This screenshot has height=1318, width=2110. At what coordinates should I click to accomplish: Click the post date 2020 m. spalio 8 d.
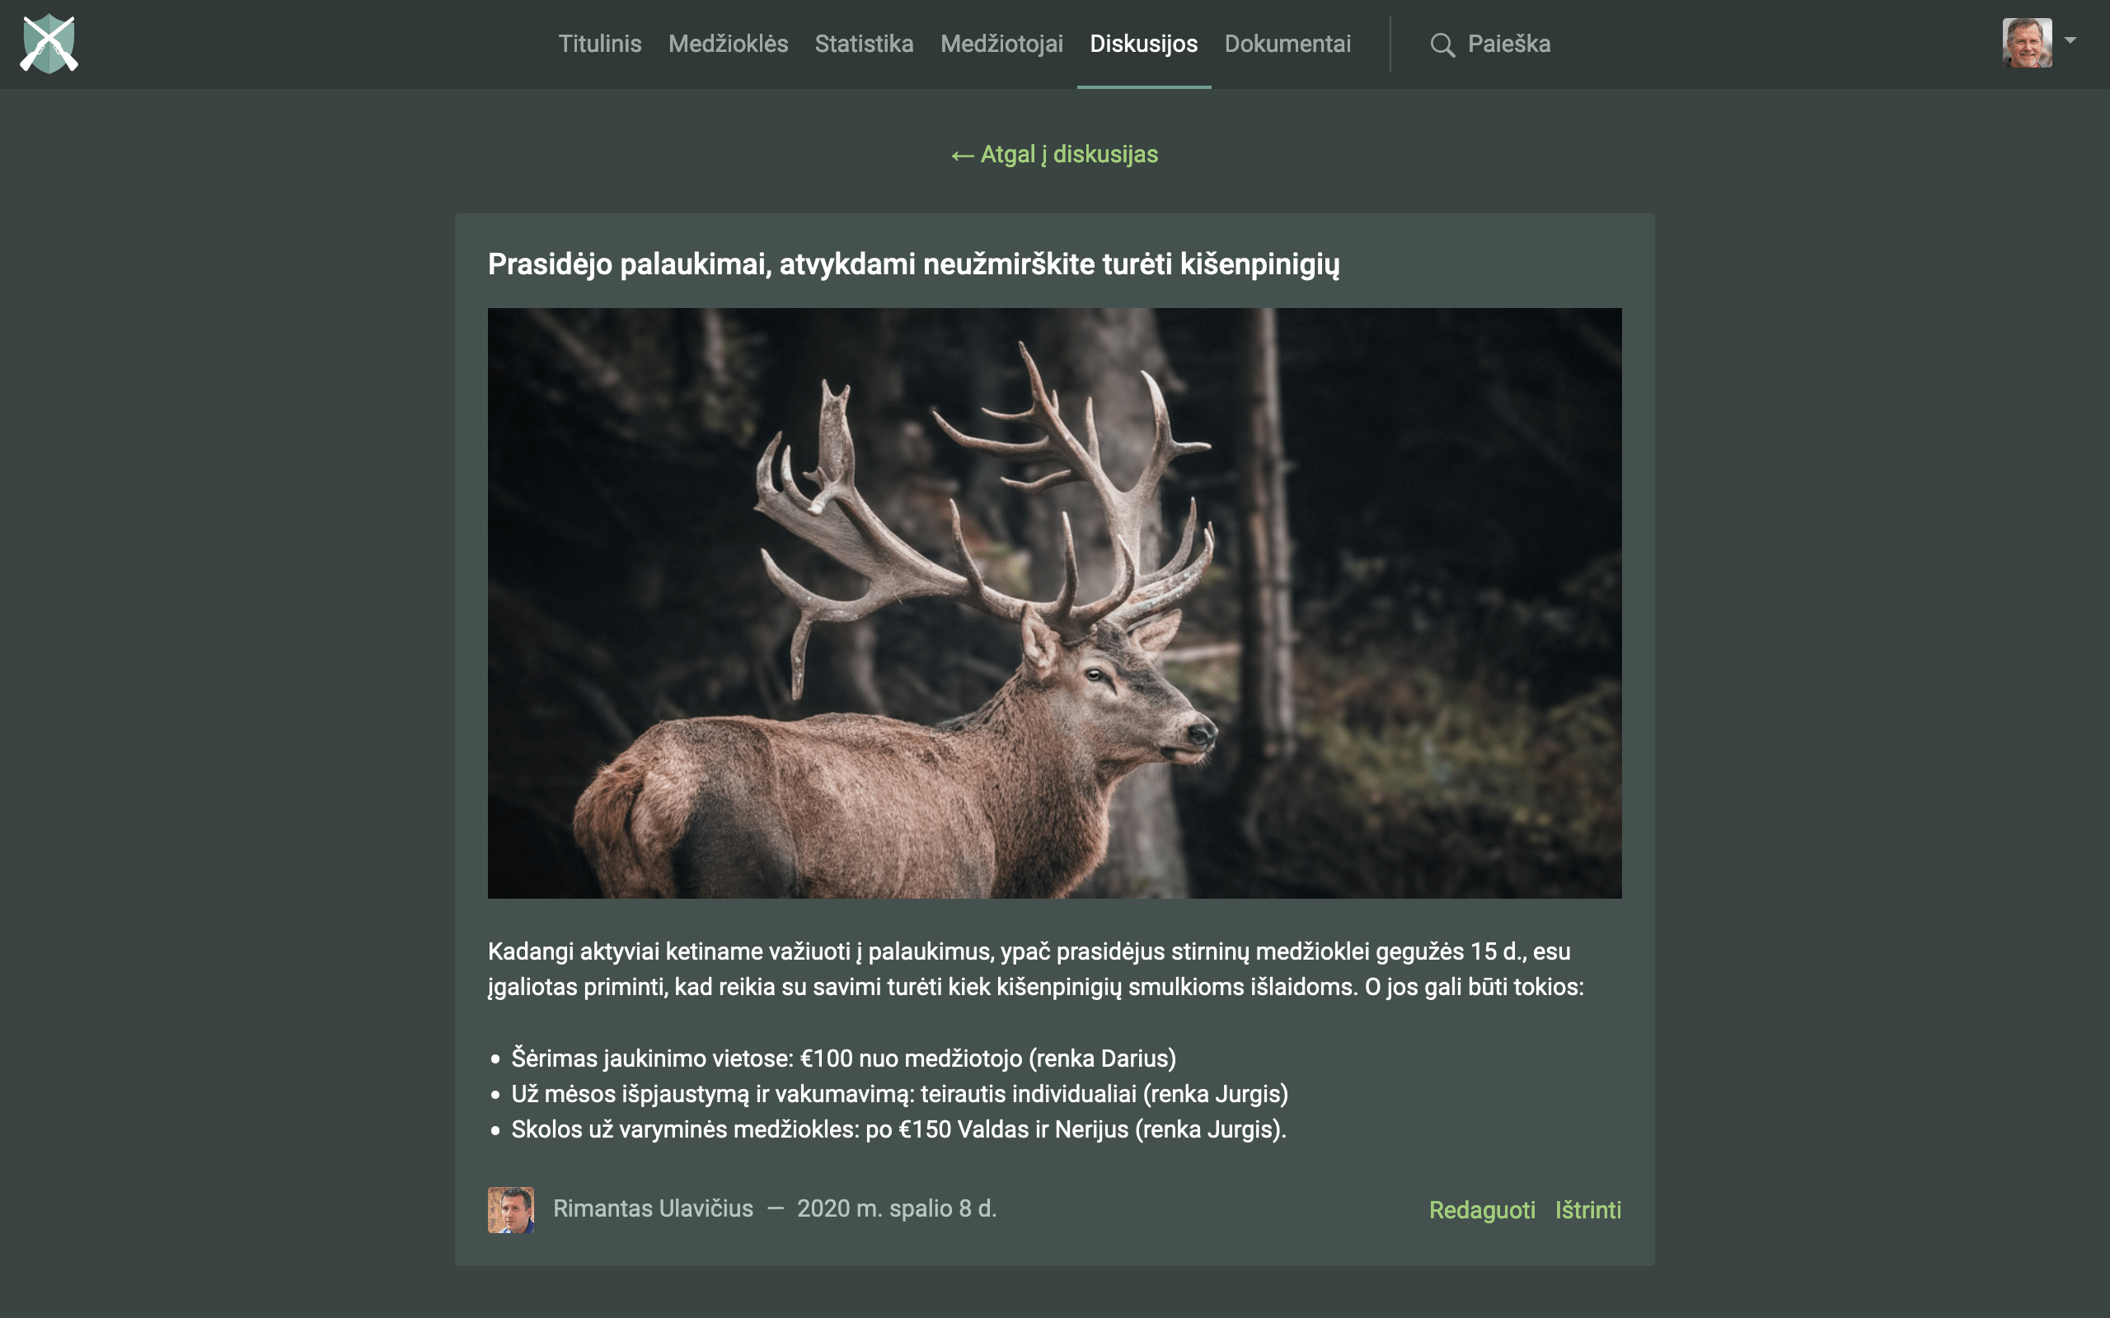coord(896,1208)
